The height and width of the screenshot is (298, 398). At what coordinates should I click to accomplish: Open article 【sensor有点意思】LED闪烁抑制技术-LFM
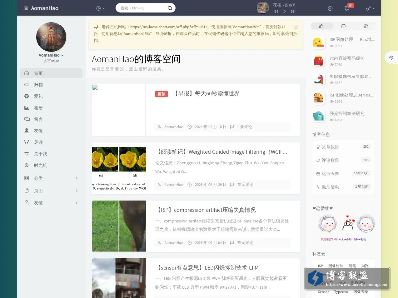click(207, 268)
